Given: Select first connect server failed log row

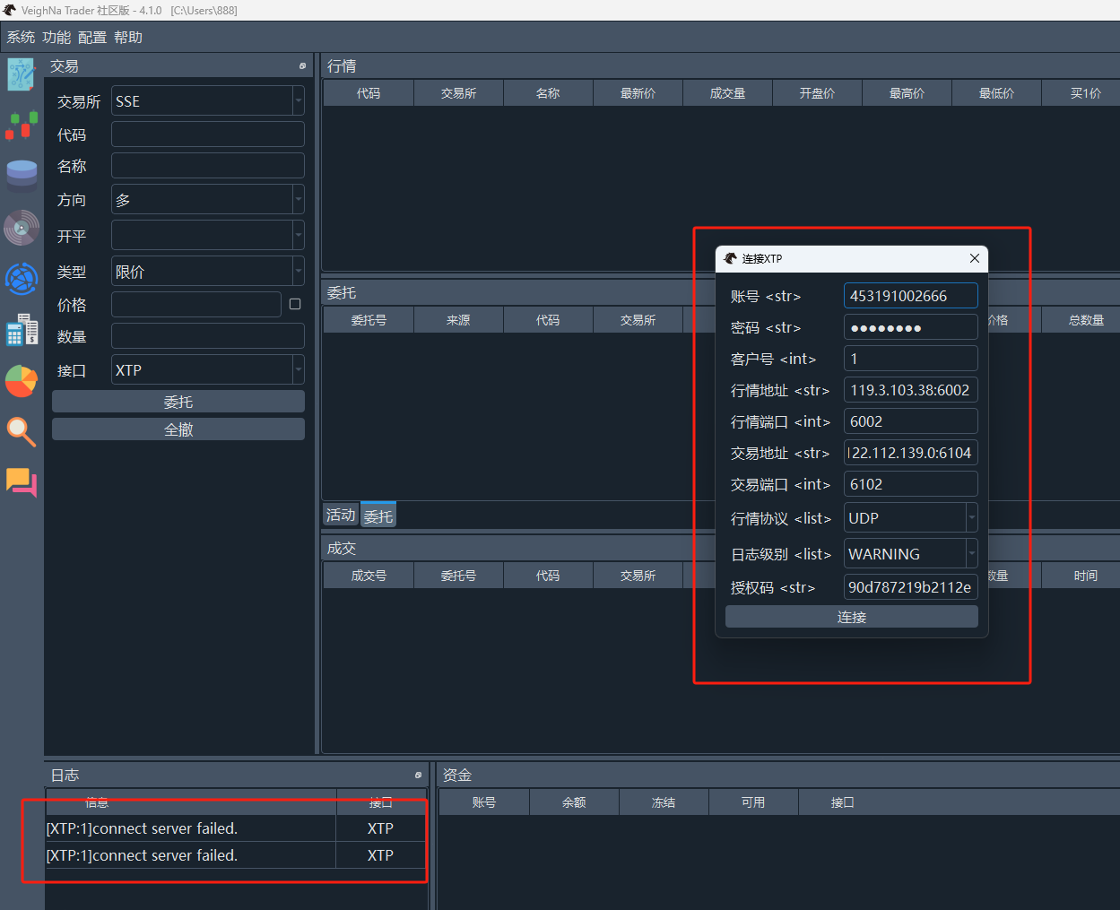Looking at the screenshot, I should click(235, 828).
